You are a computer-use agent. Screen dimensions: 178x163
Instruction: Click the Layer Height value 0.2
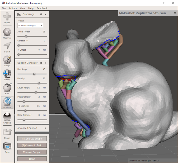pos(38,88)
